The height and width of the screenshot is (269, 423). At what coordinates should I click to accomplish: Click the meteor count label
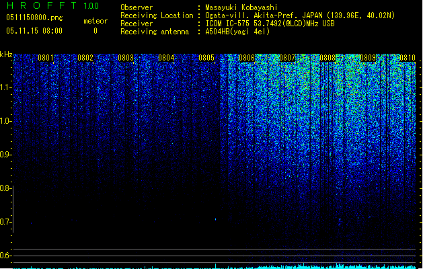[95, 21]
